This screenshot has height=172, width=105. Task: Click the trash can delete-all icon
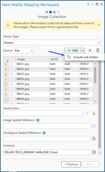click(98, 50)
